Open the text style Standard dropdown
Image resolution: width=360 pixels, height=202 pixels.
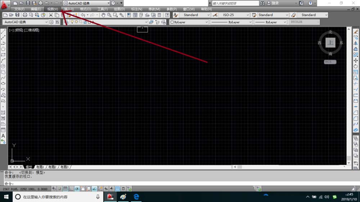click(x=195, y=15)
